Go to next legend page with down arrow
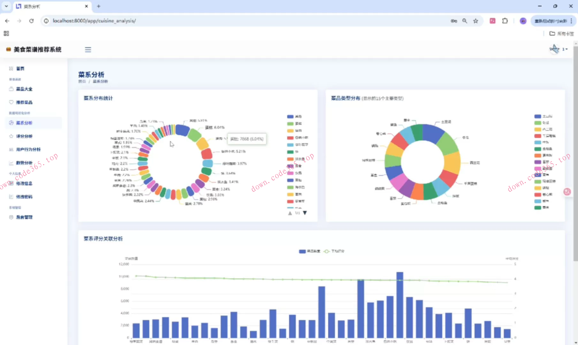Screen dimensions: 578x345 pyautogui.click(x=305, y=213)
